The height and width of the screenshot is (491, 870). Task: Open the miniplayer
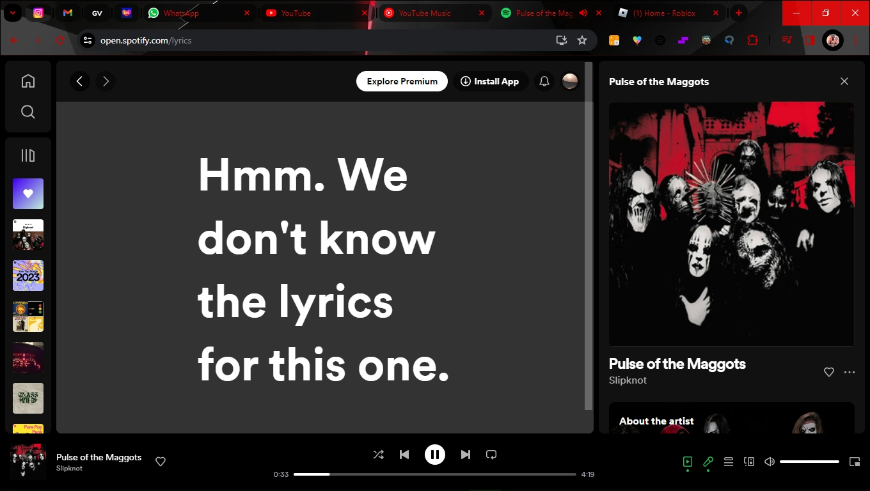point(854,462)
